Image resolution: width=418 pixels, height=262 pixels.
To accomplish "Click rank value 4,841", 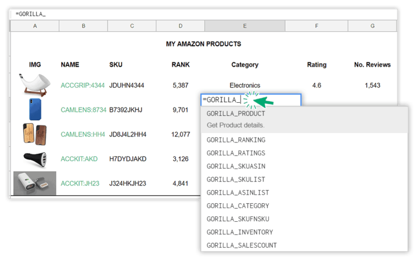I will click(x=181, y=183).
